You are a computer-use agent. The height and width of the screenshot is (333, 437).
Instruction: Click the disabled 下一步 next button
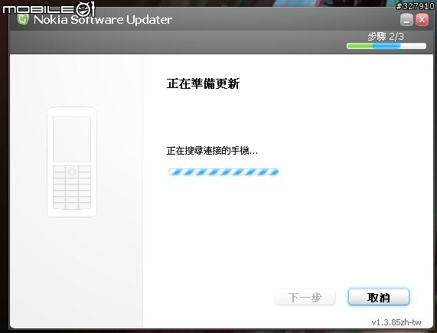[305, 297]
